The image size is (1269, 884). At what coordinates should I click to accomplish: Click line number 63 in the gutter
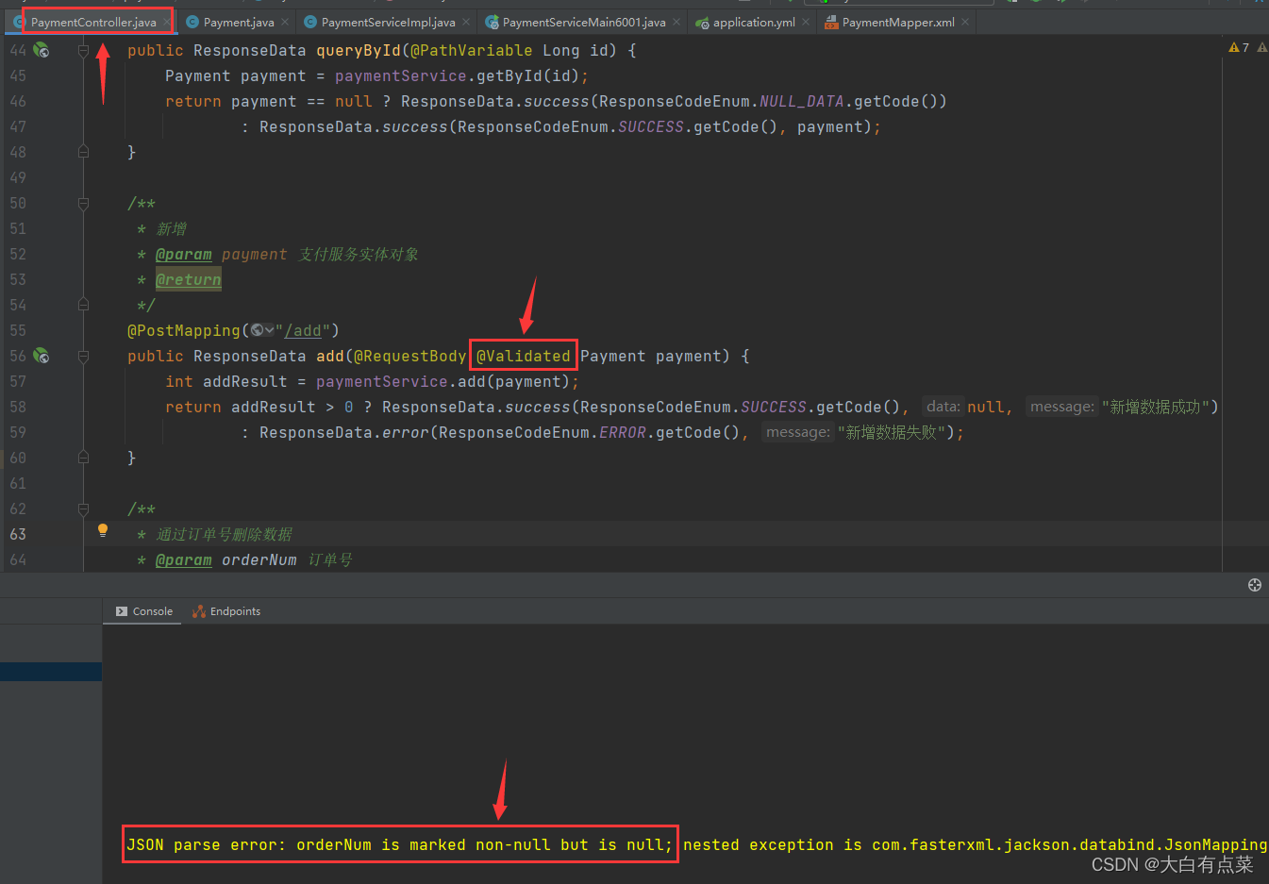pyautogui.click(x=18, y=534)
